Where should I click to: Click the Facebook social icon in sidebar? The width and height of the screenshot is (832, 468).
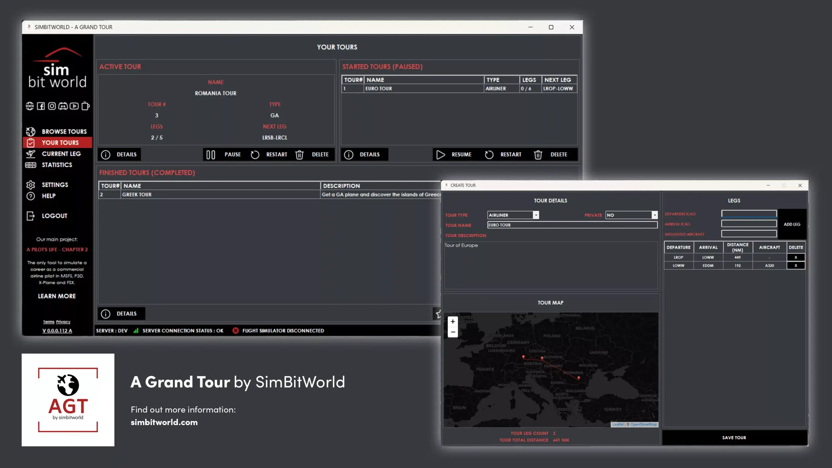tap(41, 106)
